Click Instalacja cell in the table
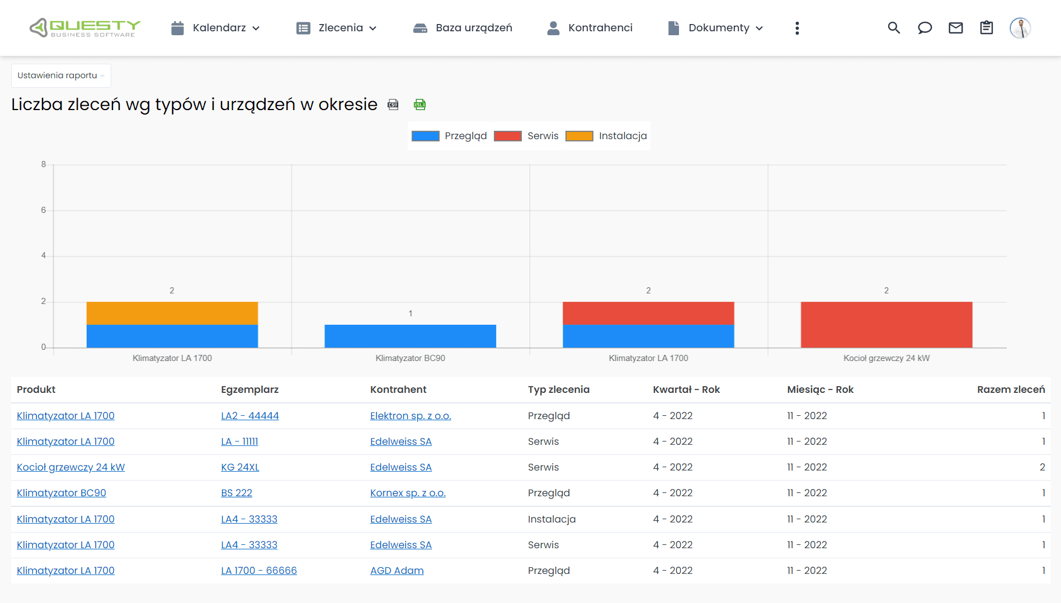 (x=551, y=519)
